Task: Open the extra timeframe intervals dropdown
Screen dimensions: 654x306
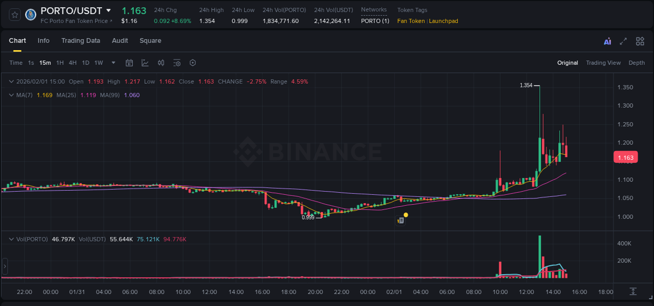Action: (x=112, y=63)
